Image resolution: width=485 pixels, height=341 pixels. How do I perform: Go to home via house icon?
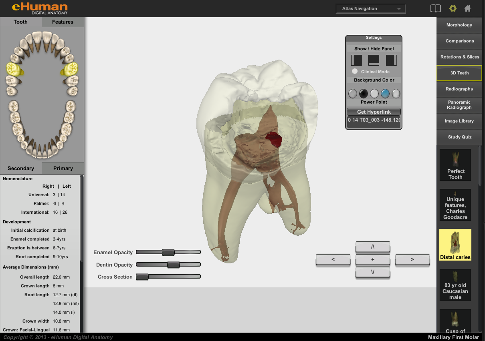(467, 8)
